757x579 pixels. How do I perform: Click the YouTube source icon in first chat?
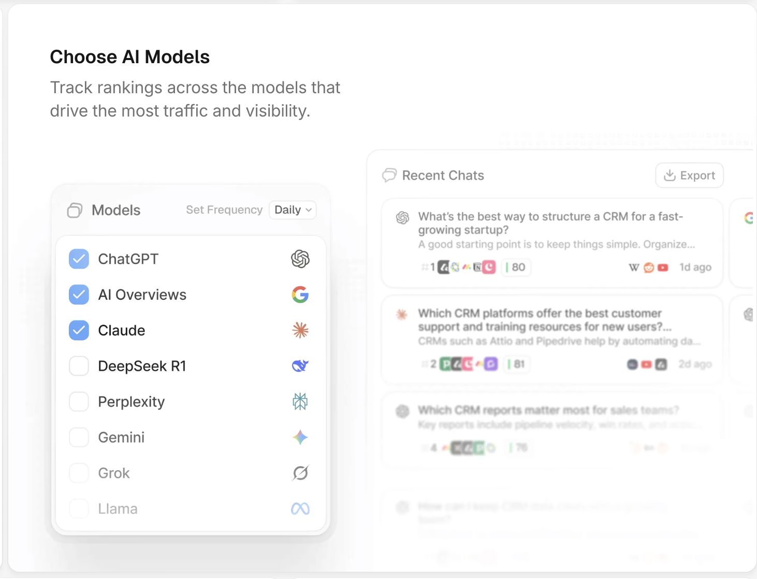click(x=663, y=268)
